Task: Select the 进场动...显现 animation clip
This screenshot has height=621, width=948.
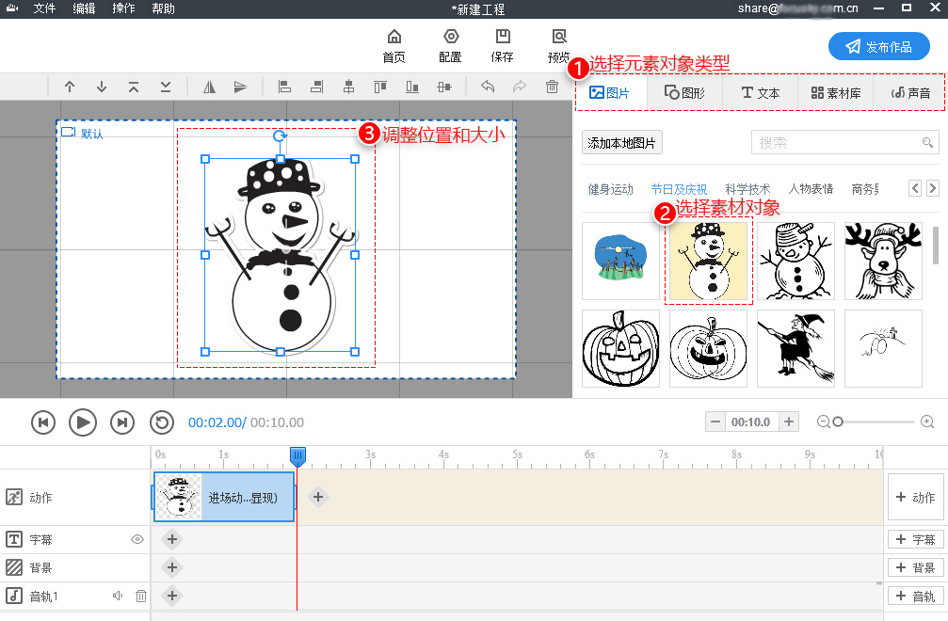Action: [x=224, y=497]
